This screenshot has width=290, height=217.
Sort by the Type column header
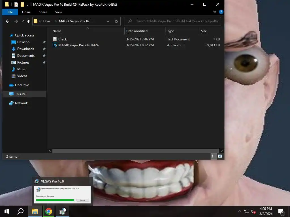click(x=170, y=31)
